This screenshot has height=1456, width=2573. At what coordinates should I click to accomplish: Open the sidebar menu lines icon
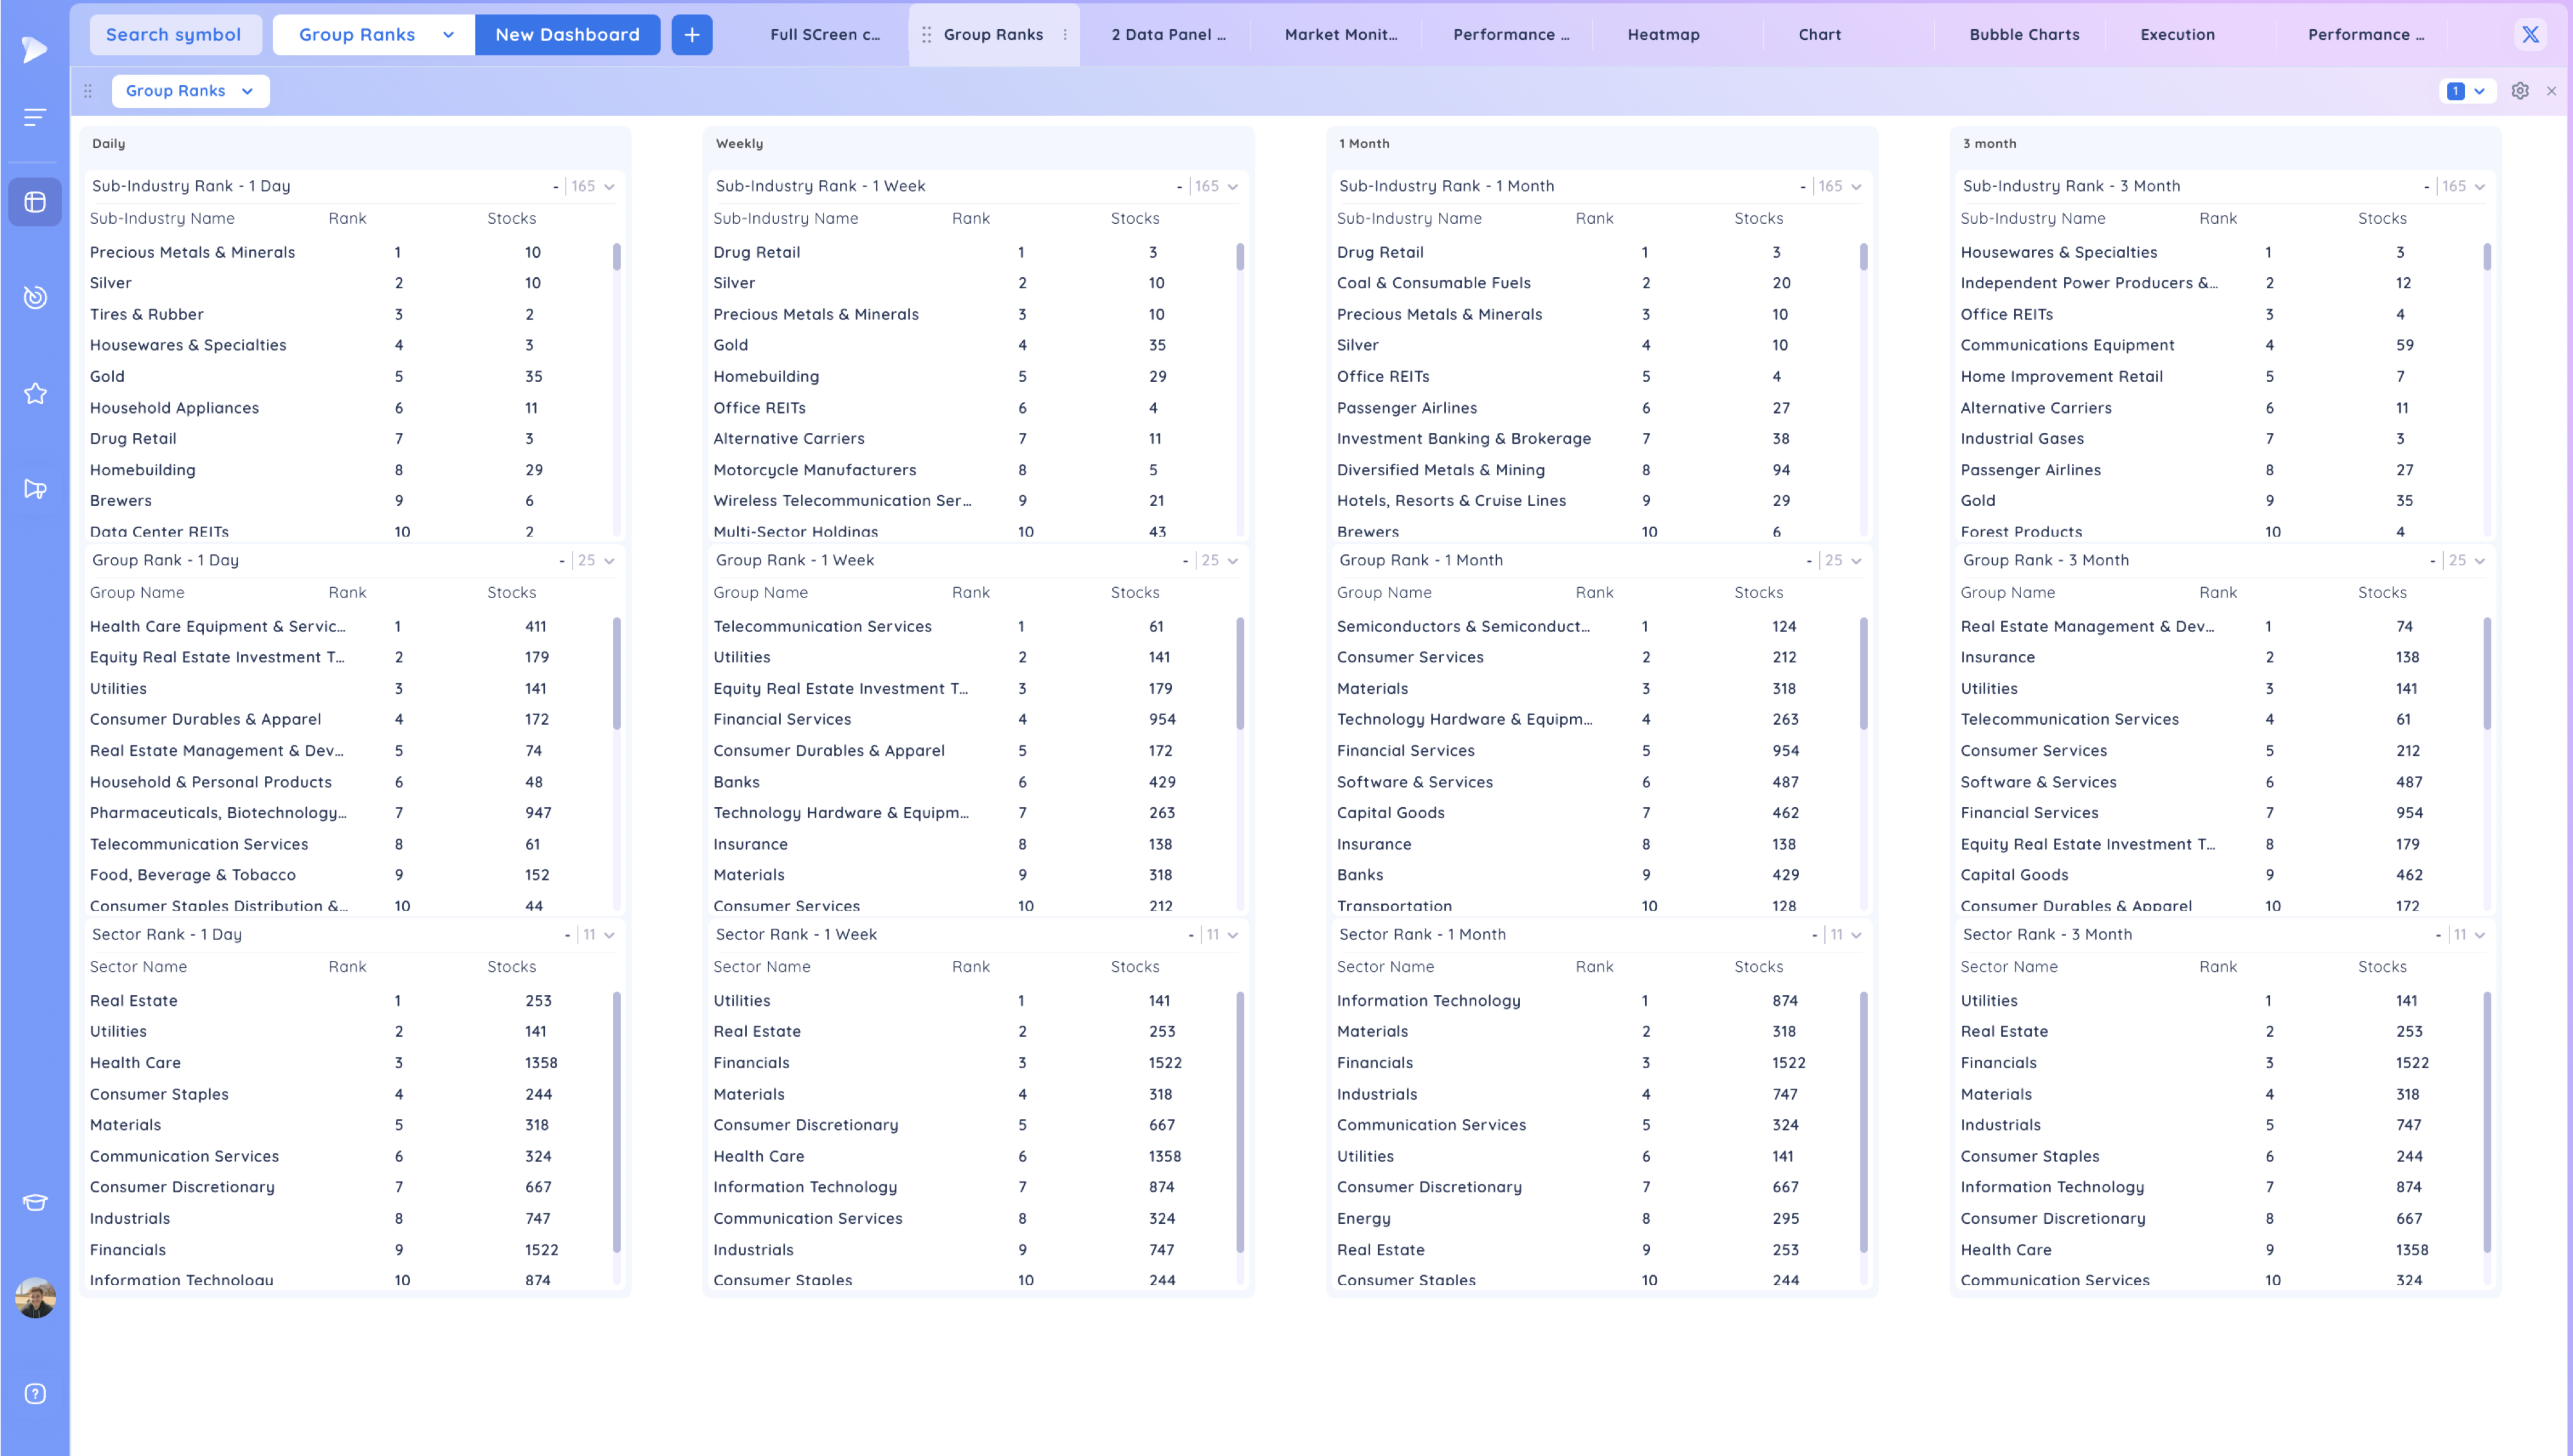(x=35, y=118)
